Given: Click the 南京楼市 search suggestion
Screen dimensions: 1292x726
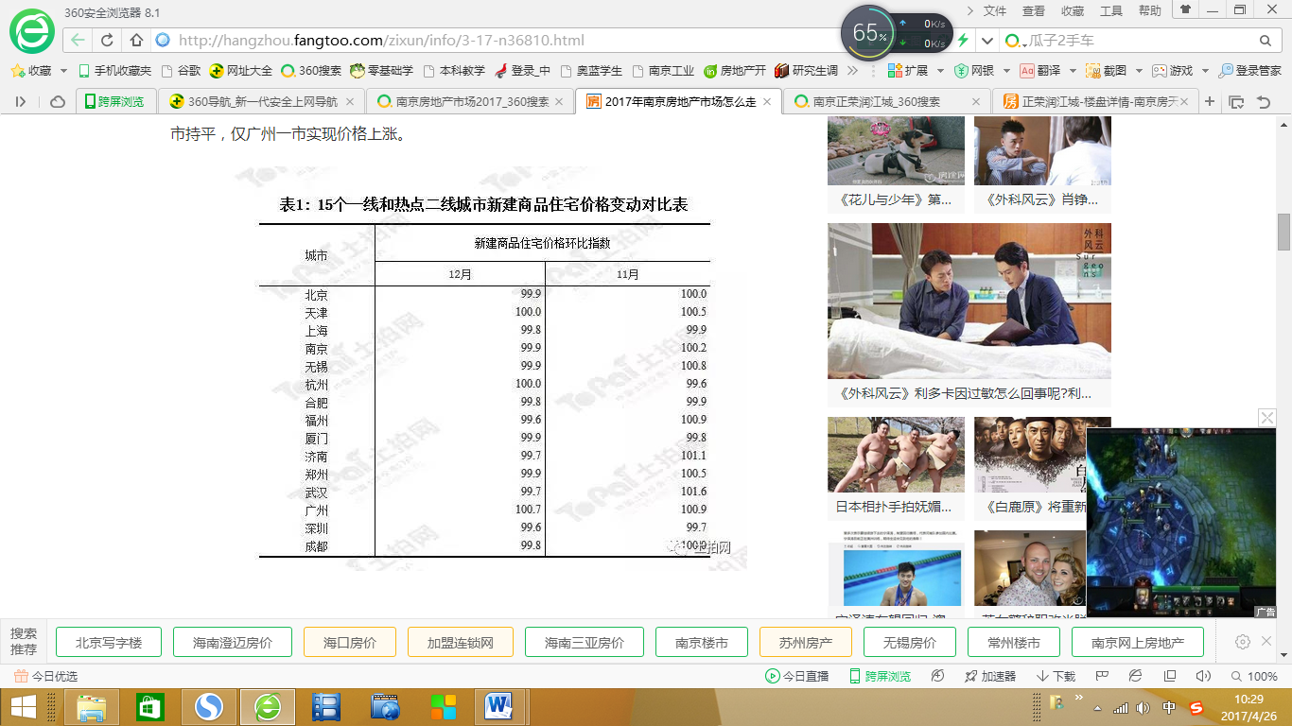Looking at the screenshot, I should click(x=702, y=642).
